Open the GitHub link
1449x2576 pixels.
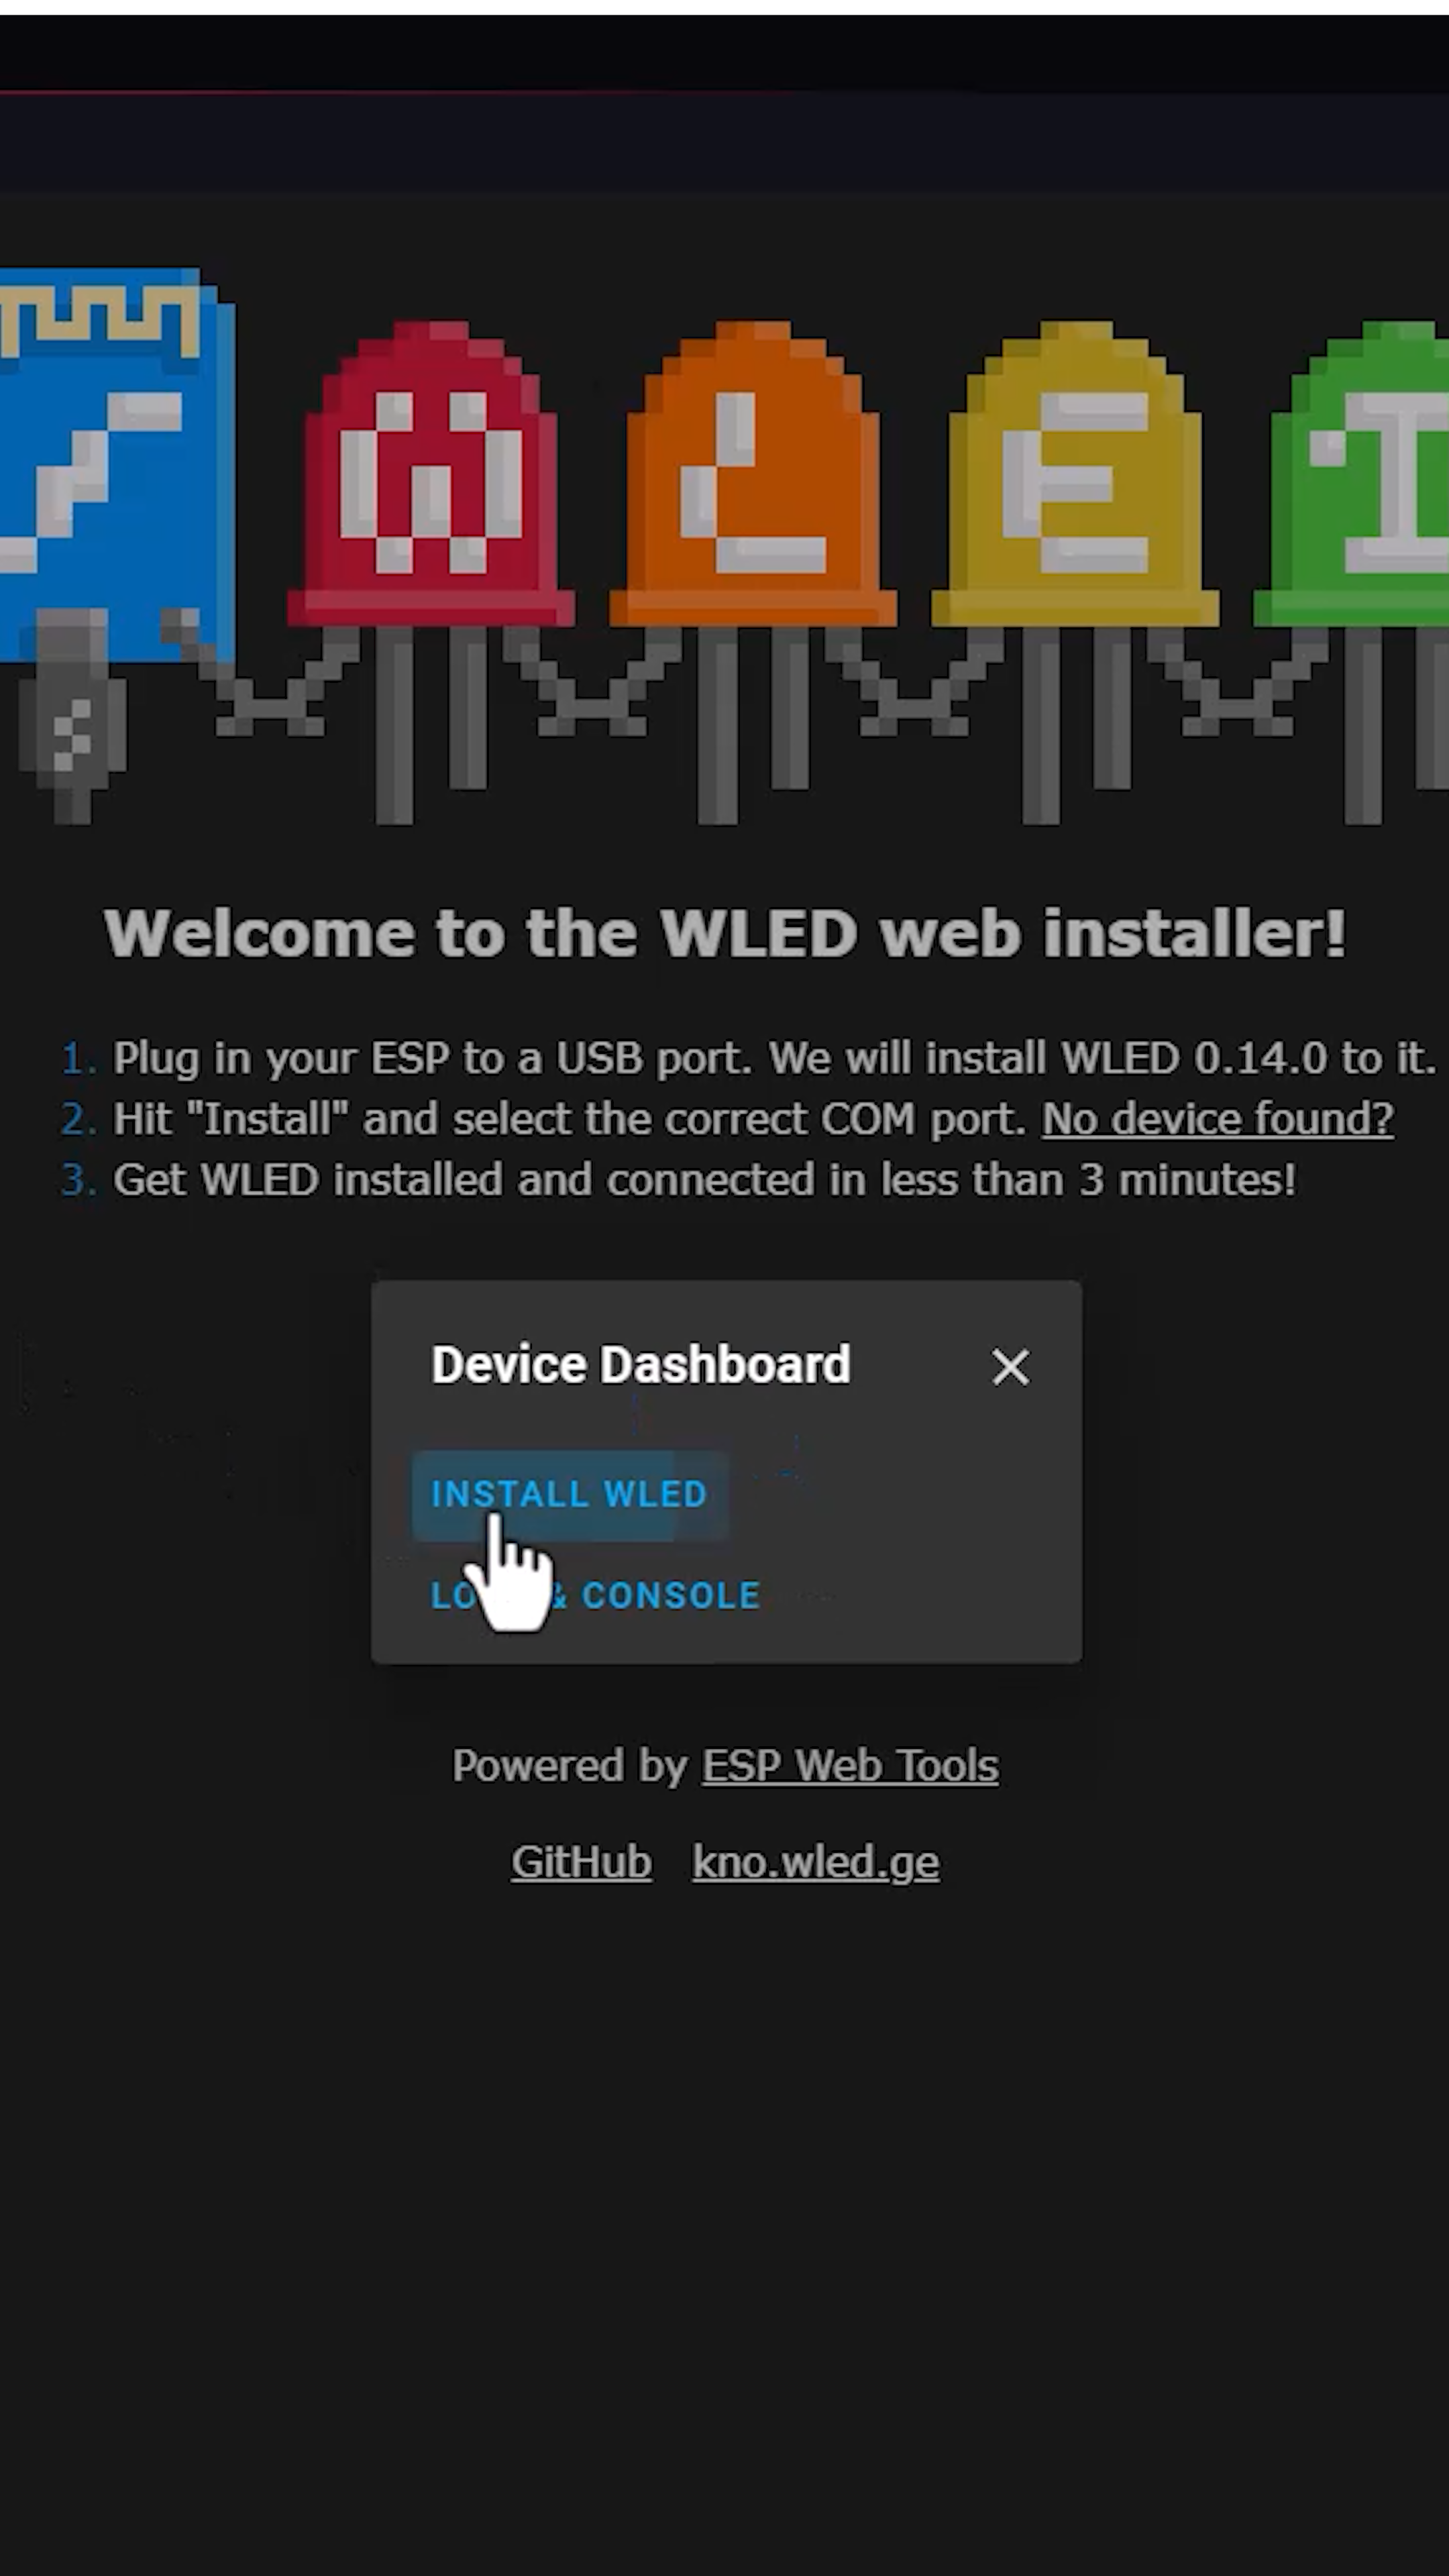(581, 1862)
